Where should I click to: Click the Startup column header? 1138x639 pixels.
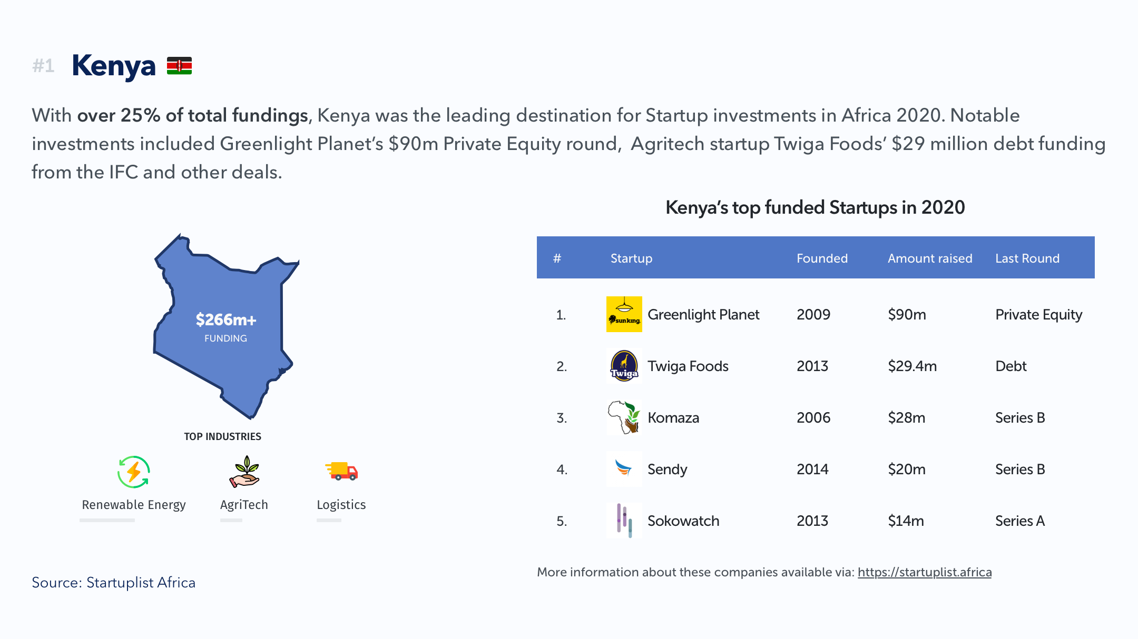(631, 258)
